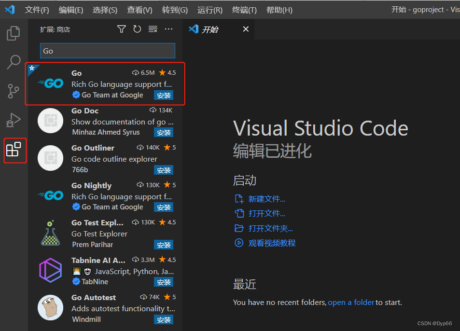Select the Go Nightly extension title
460x331 pixels.
coord(91,186)
